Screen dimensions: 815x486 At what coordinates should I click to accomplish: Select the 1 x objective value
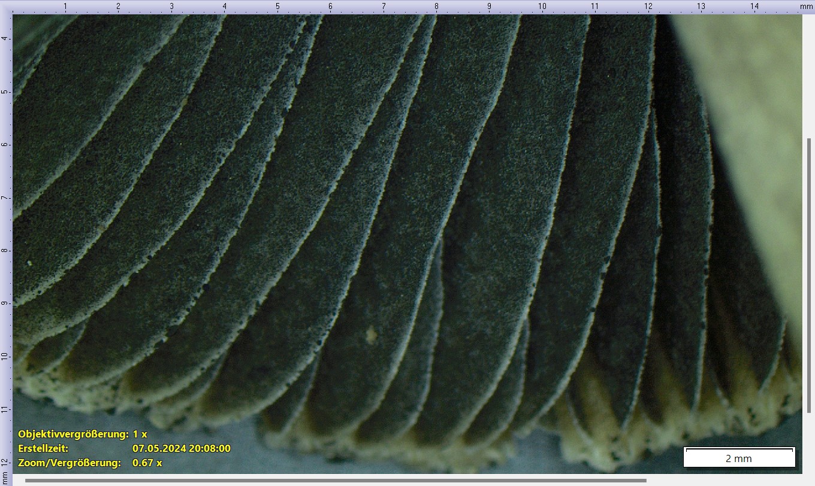pyautogui.click(x=140, y=434)
